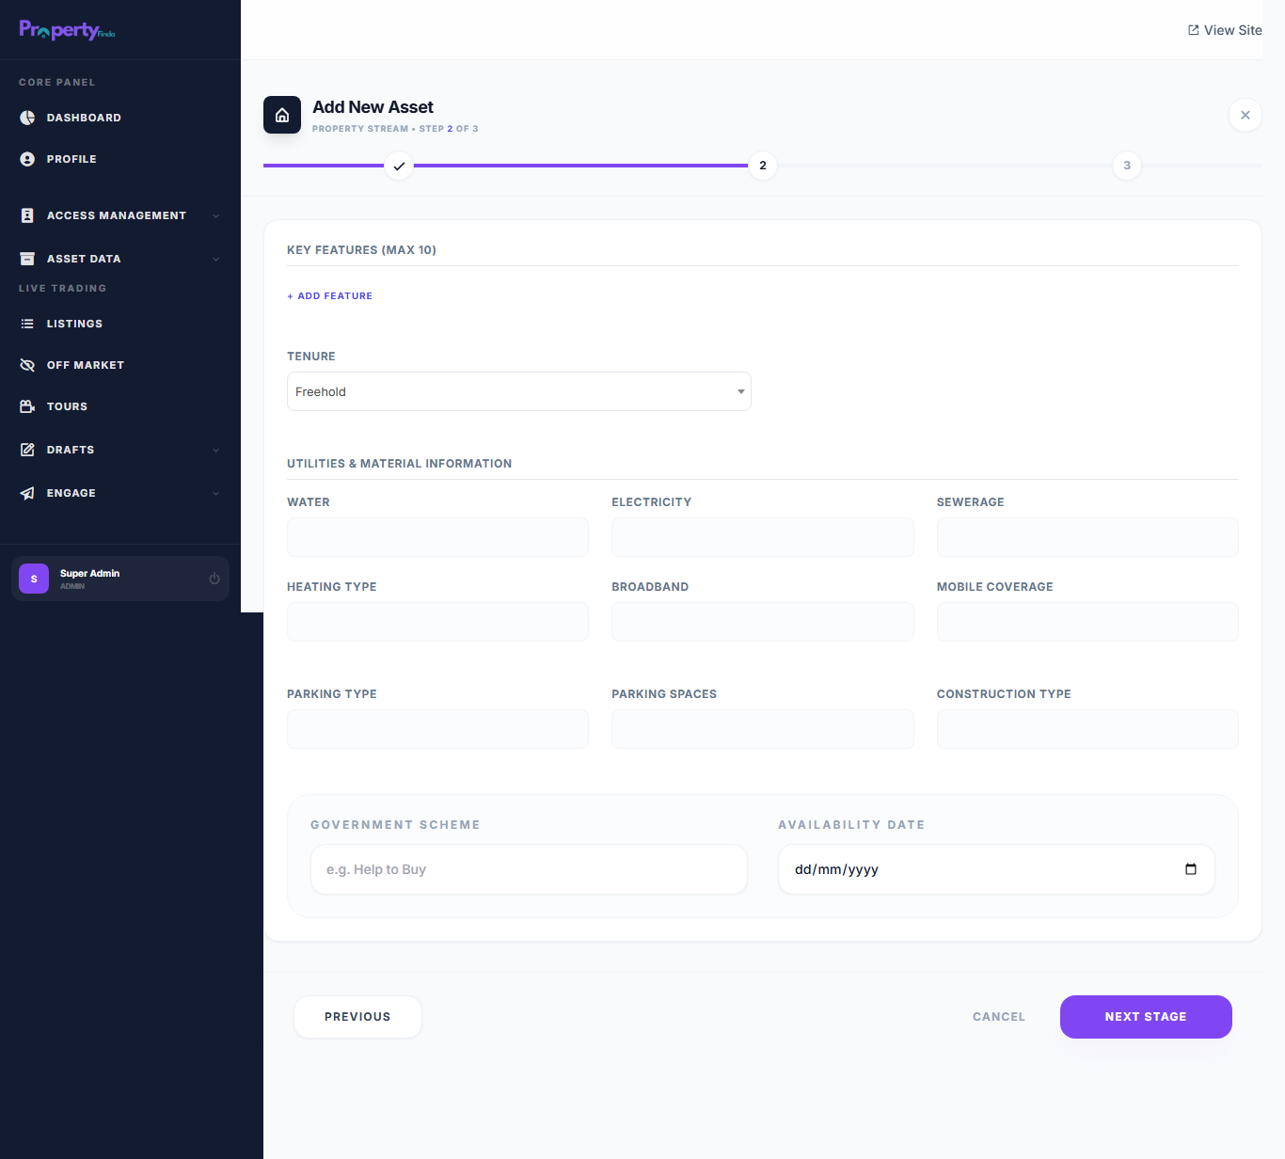Viewport: 1285px width, 1159px height.
Task: Click the View Site external link
Action: [1225, 30]
